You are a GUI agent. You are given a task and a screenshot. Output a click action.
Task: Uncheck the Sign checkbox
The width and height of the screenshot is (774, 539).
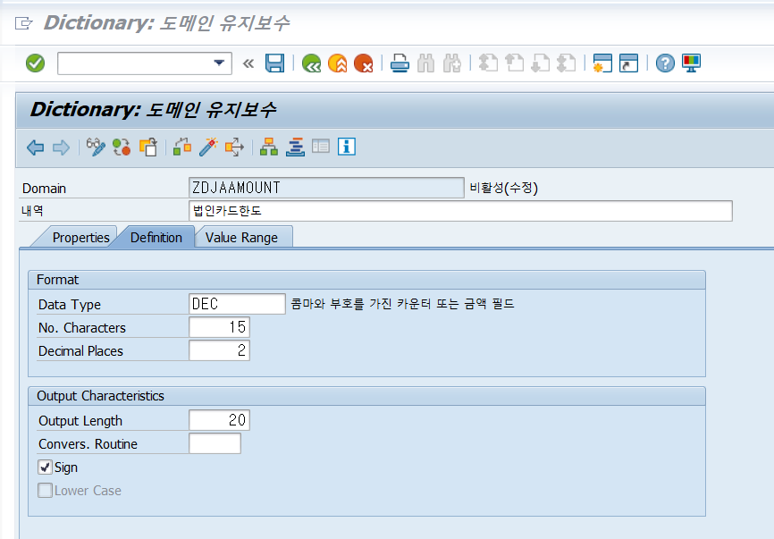coord(45,467)
